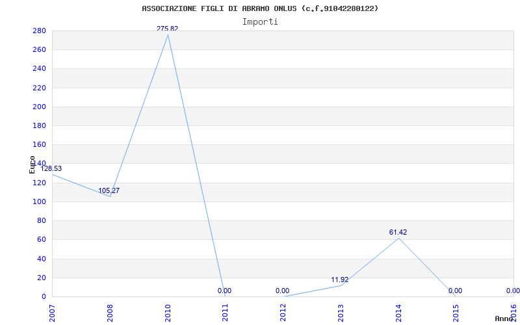The width and height of the screenshot is (520, 325).
Task: Select the 105.27 data label
Action: click(x=109, y=190)
